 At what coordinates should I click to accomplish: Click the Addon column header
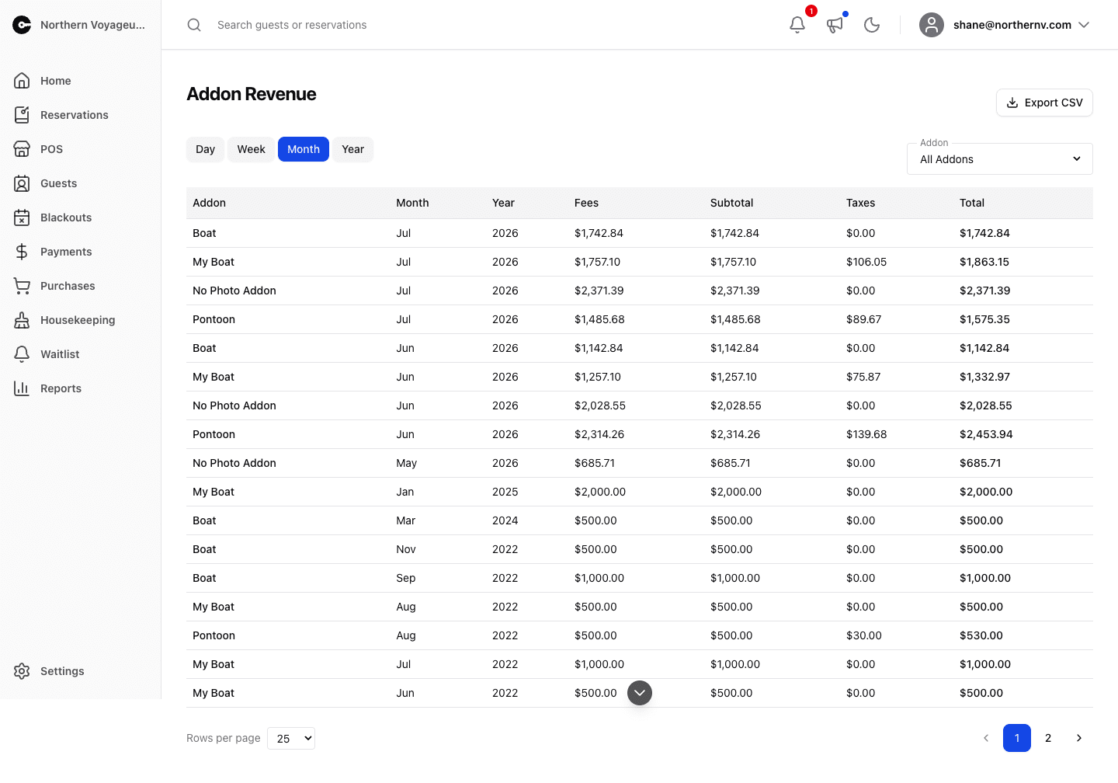point(210,203)
